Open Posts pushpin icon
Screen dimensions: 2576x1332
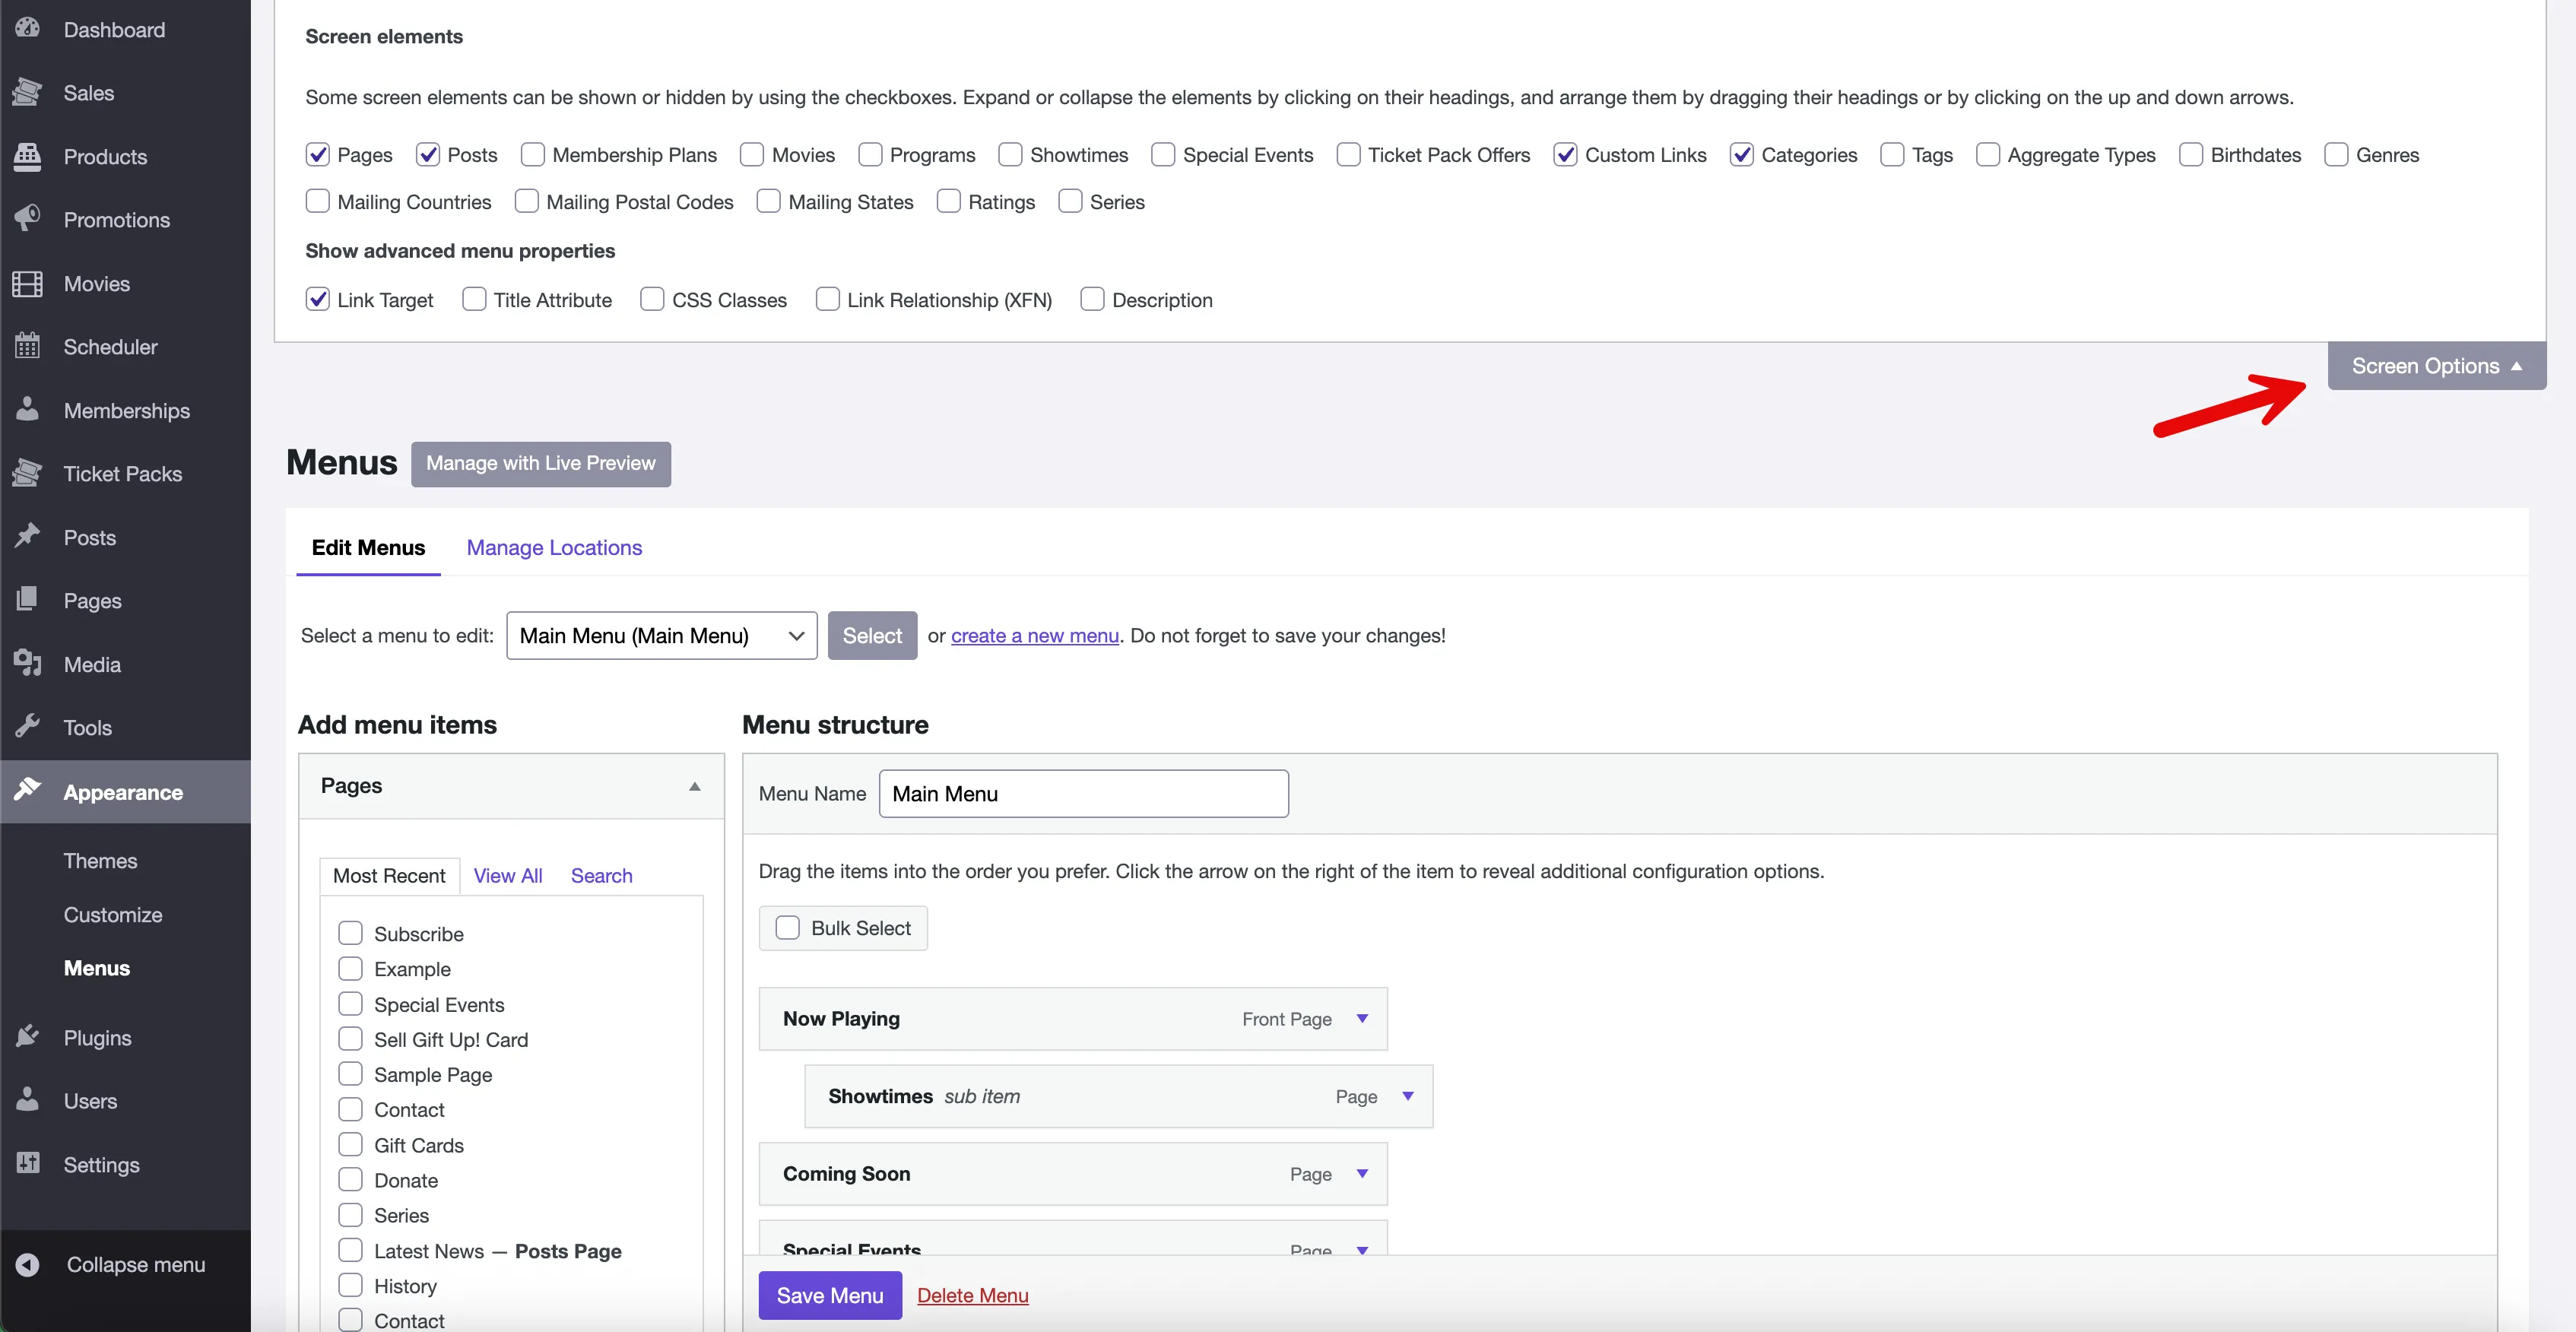click(x=28, y=537)
